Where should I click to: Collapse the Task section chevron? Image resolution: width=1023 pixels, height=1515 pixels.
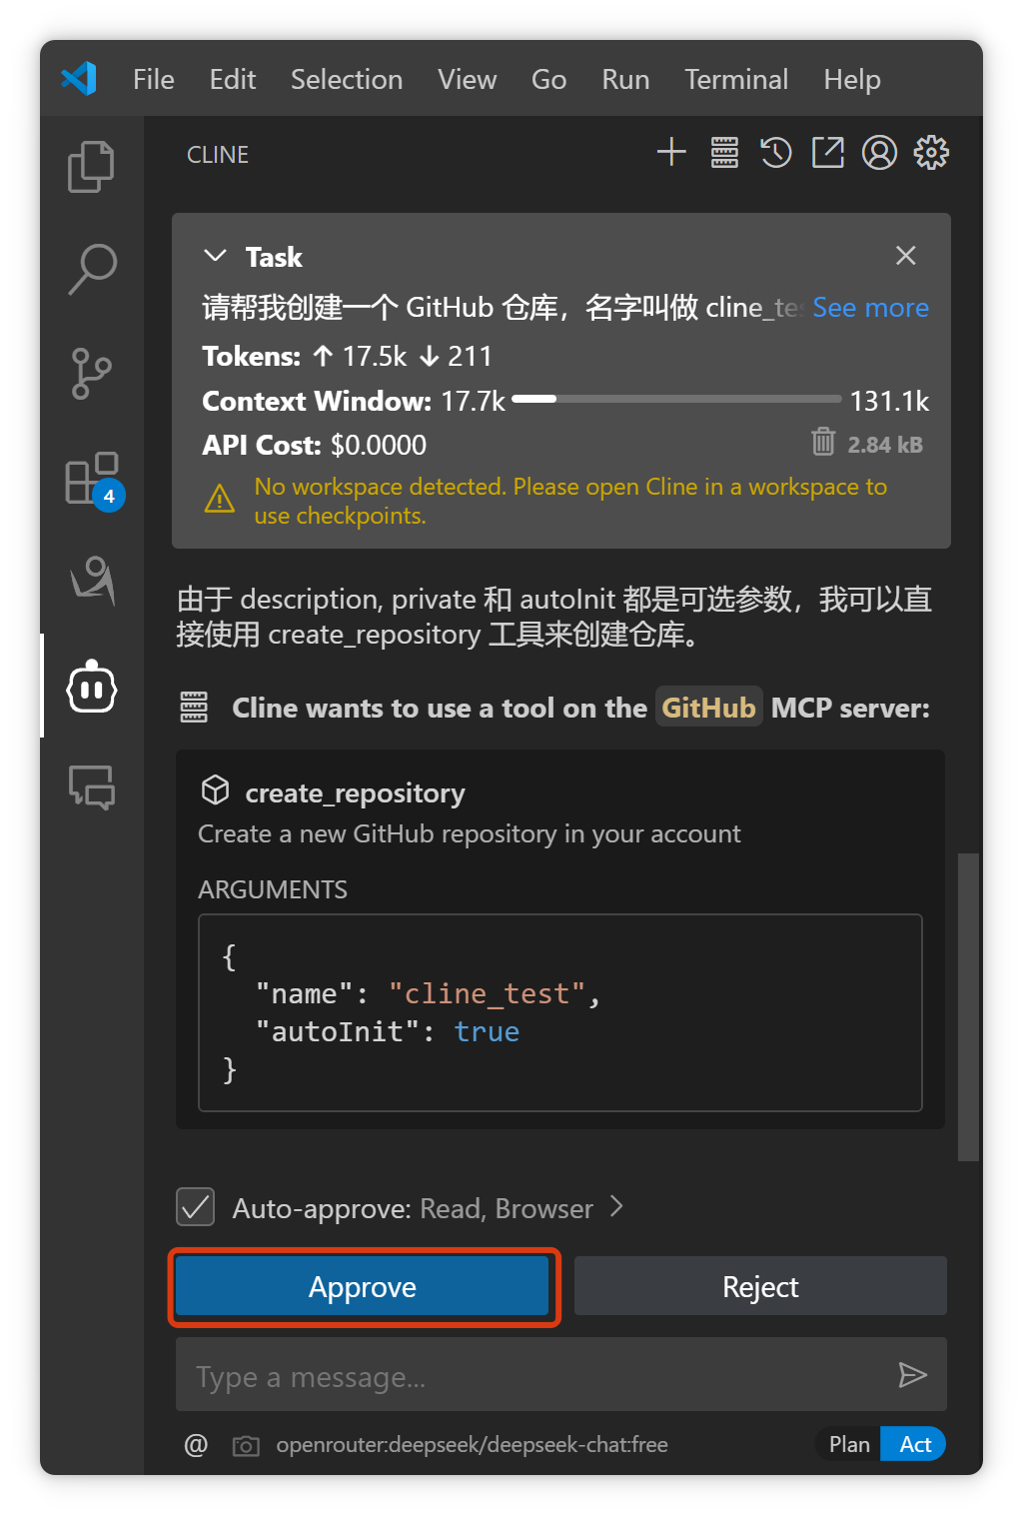(x=215, y=256)
